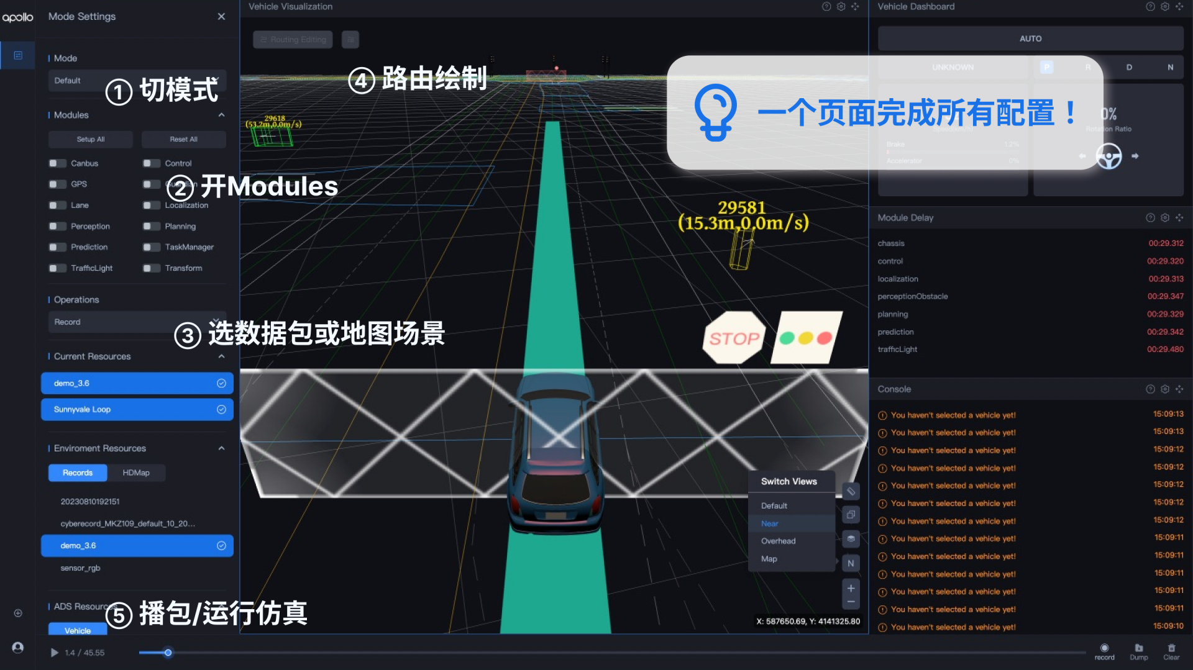The height and width of the screenshot is (670, 1193).
Task: Click the Clear trash icon
Action: coord(1171,648)
